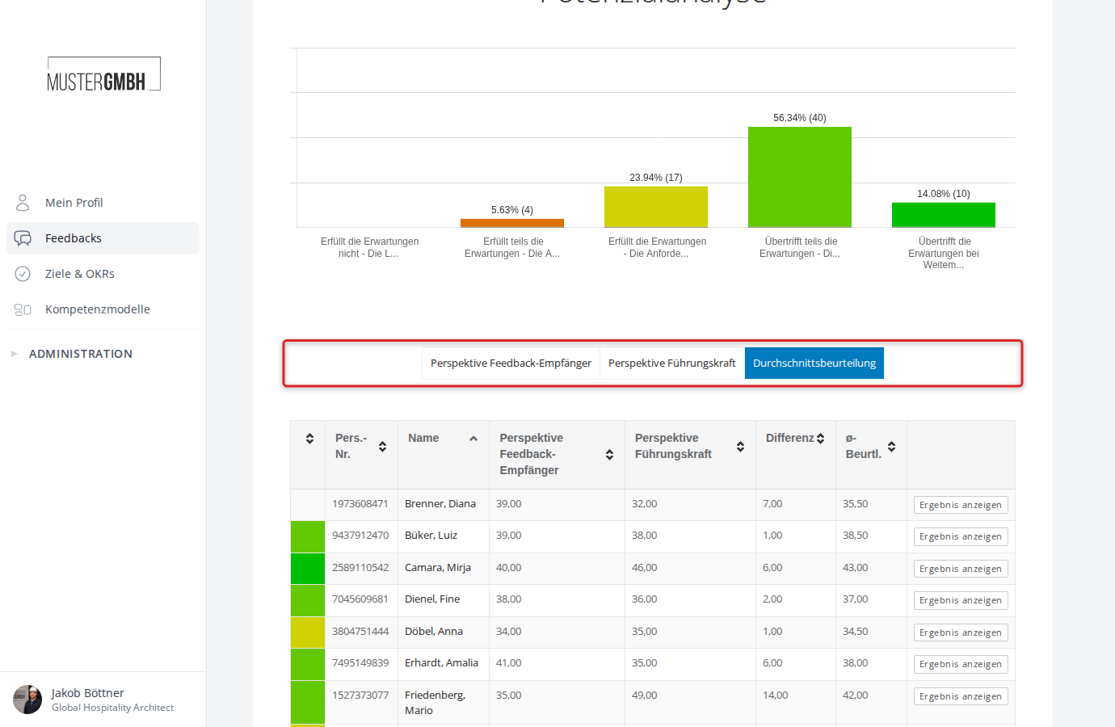1115x727 pixels.
Task: Click the 23.94% (17) bar label
Action: click(x=656, y=178)
